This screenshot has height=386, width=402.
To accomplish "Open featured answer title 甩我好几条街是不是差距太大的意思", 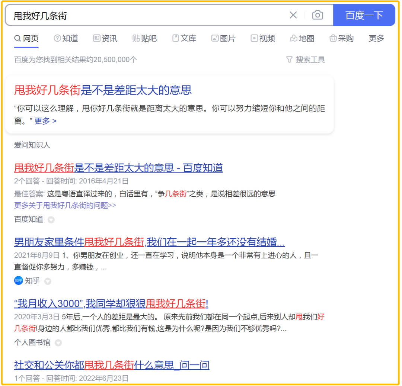I will pos(103,90).
